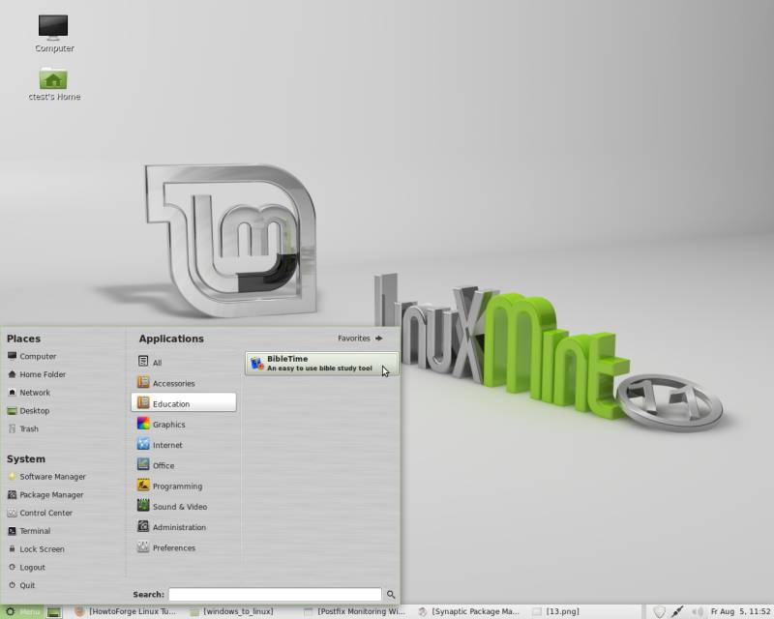This screenshot has height=619, width=774.
Task: Click the menu Search input field
Action: [275, 594]
